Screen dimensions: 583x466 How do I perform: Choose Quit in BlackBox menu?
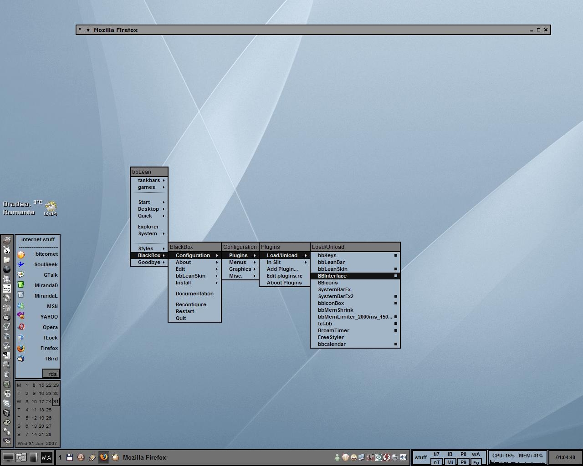click(194, 318)
